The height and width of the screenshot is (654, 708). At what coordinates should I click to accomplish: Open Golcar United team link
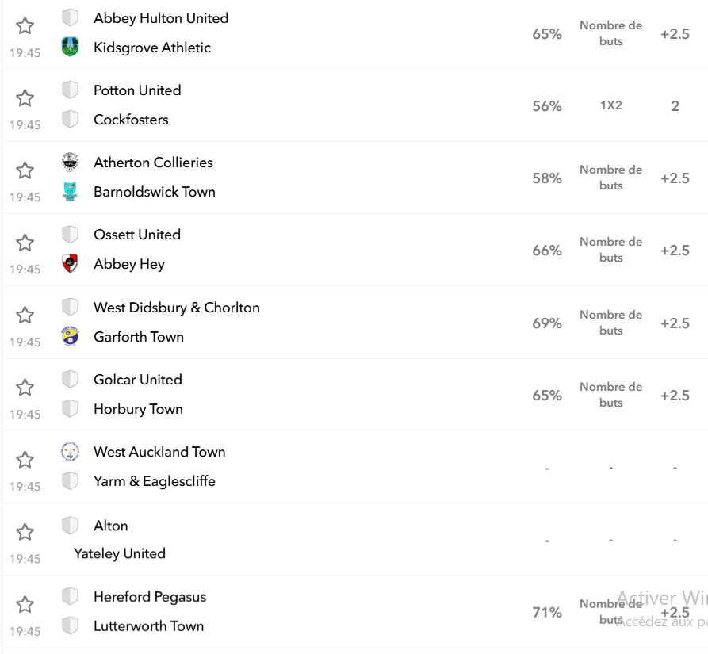(x=138, y=380)
